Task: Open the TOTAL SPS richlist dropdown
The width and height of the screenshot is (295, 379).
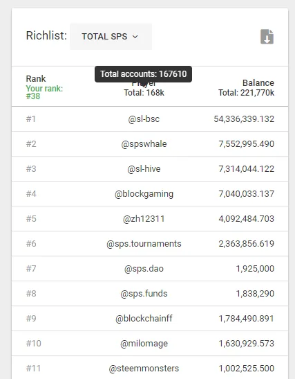Action: 111,37
